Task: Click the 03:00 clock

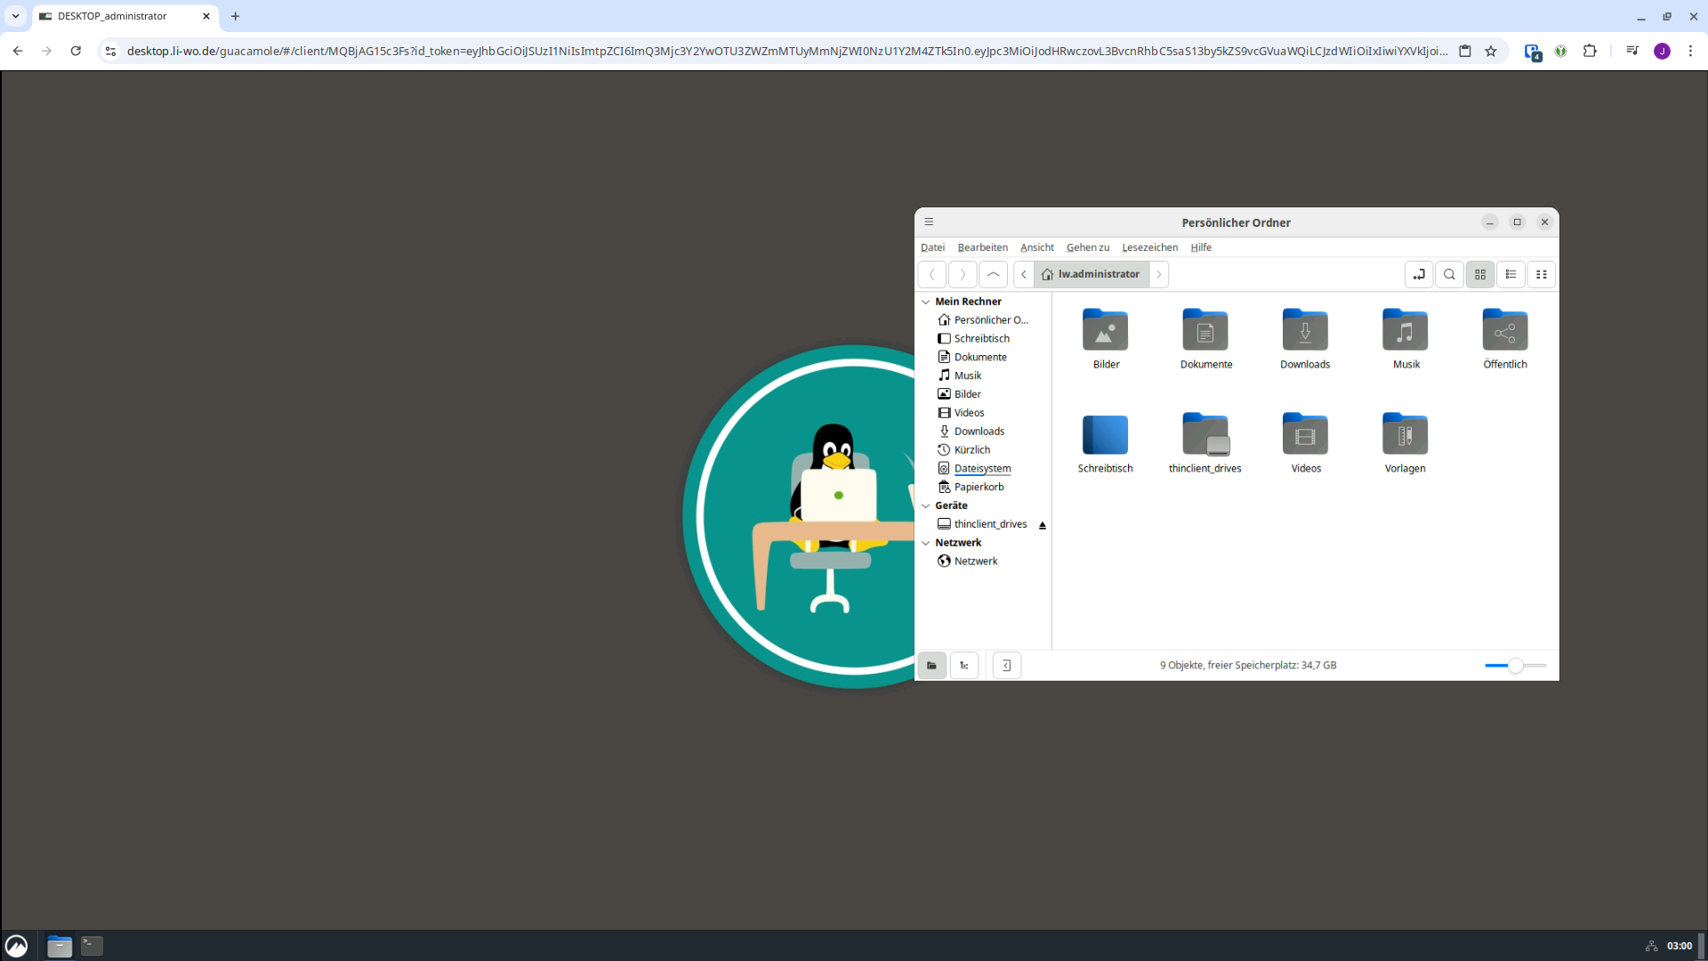Action: pos(1680,946)
